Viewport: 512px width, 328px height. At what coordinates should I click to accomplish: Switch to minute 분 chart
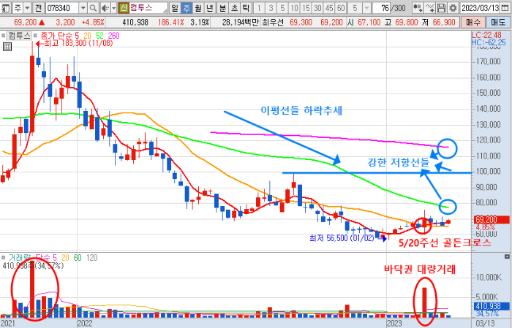222,8
